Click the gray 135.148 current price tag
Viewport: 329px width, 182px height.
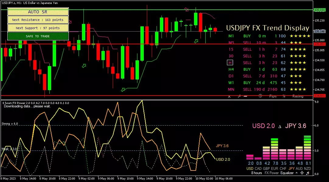pos(320,31)
